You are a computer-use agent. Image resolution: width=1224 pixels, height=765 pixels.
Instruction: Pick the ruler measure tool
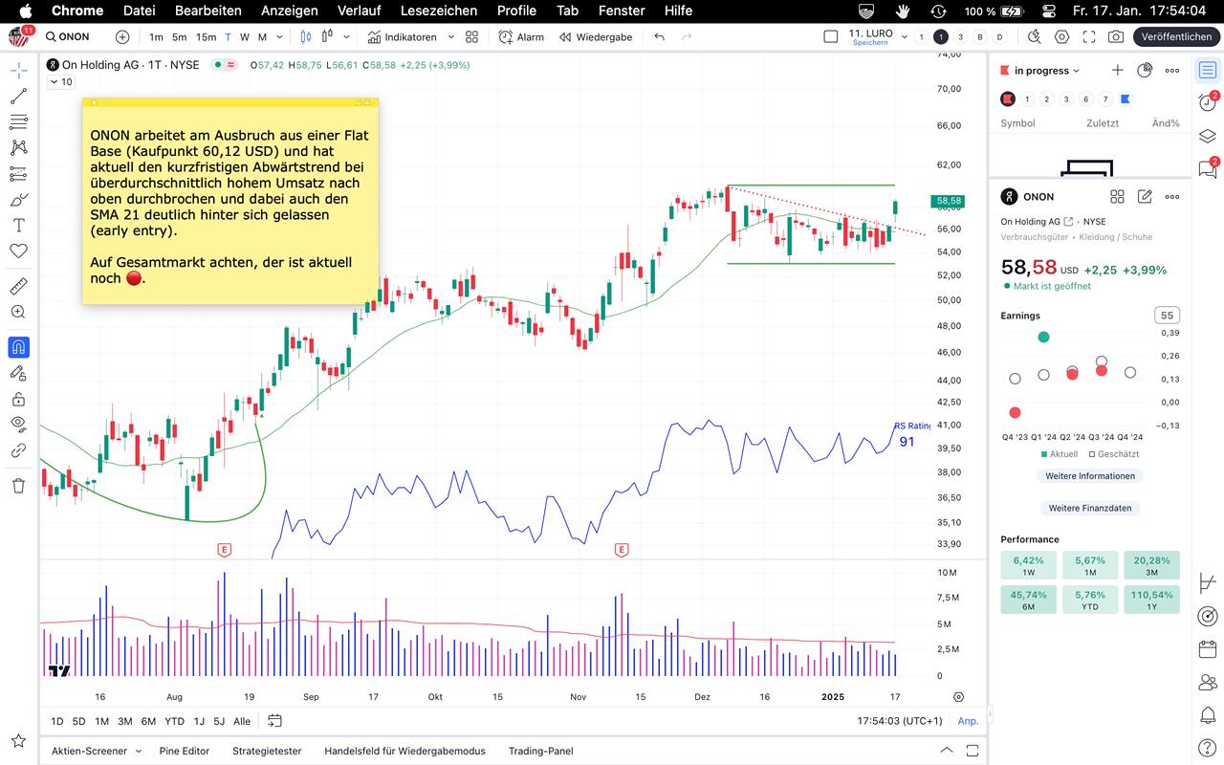(x=18, y=286)
